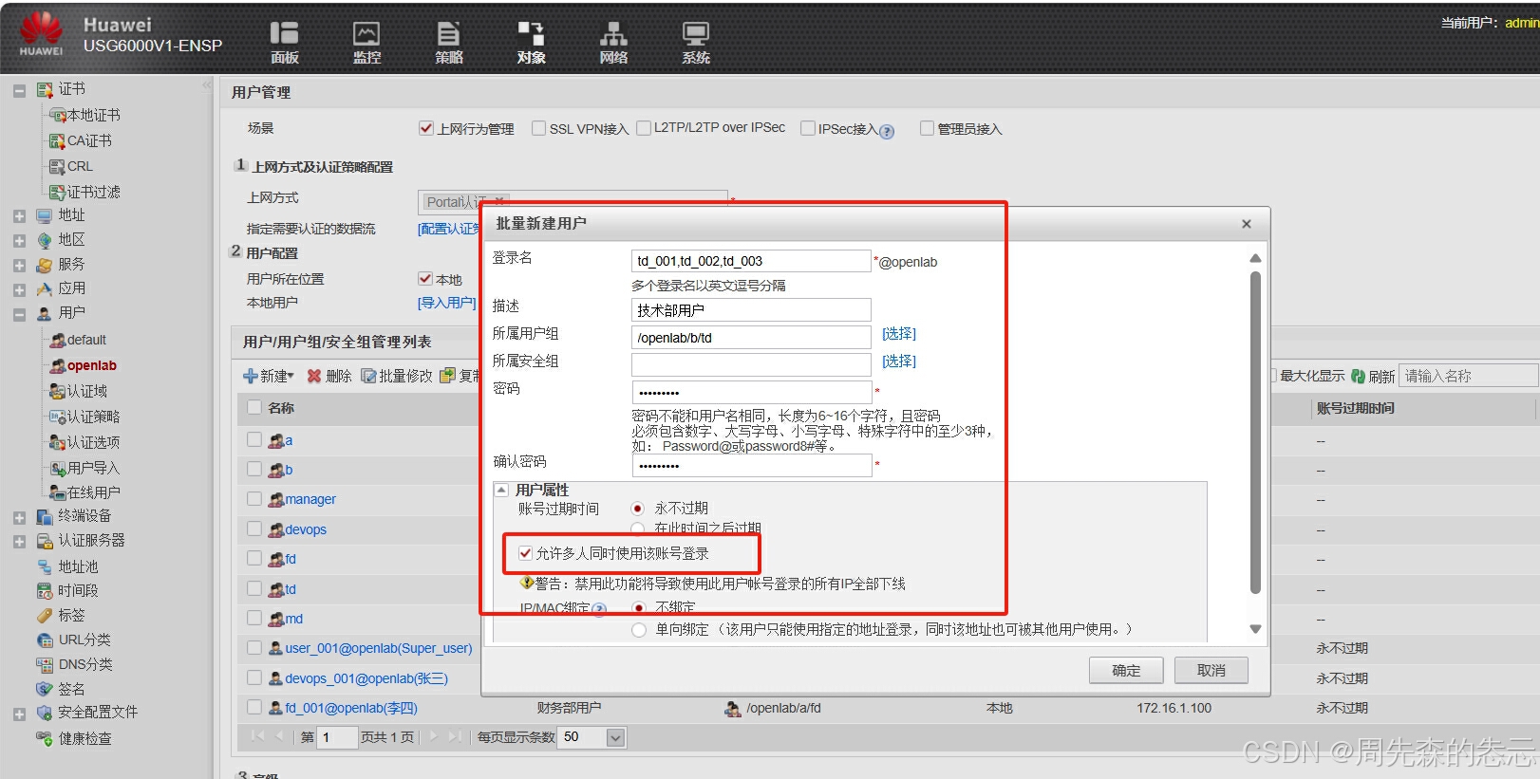Viewport: 1540px width, 779px height.
Task: Open the 面板 dashboard icon
Action: [x=284, y=33]
